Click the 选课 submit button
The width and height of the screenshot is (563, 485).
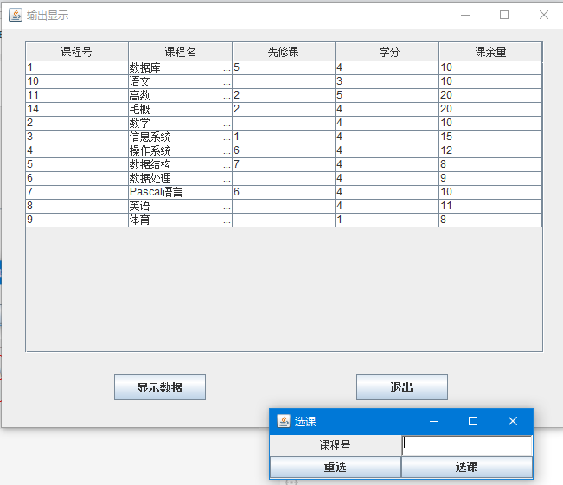pyautogui.click(x=466, y=467)
